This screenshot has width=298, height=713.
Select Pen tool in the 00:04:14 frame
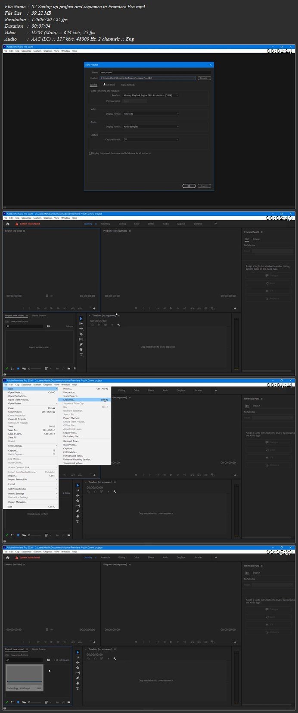[78, 511]
